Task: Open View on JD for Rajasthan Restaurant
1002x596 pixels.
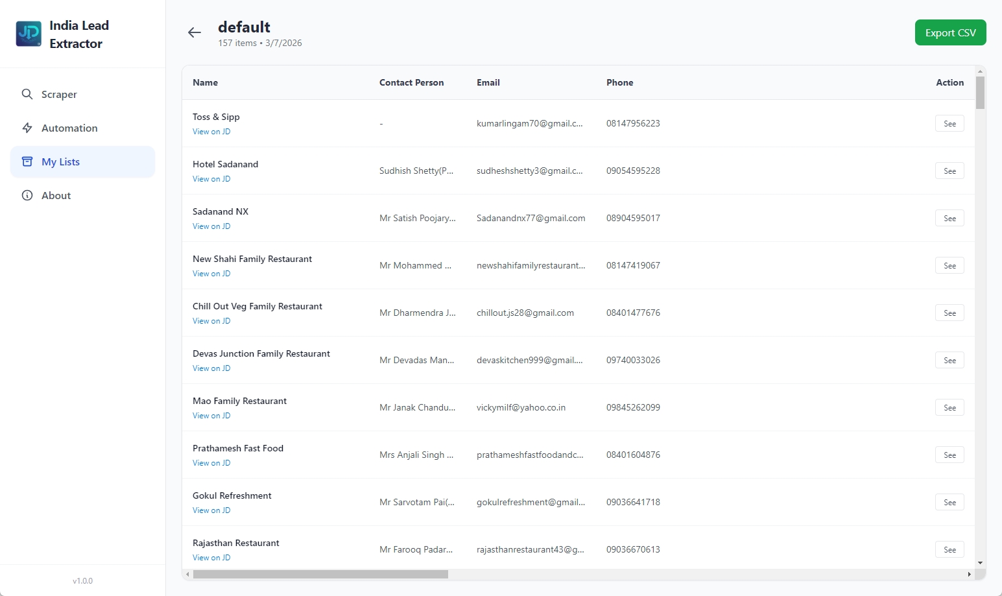Action: pos(211,557)
